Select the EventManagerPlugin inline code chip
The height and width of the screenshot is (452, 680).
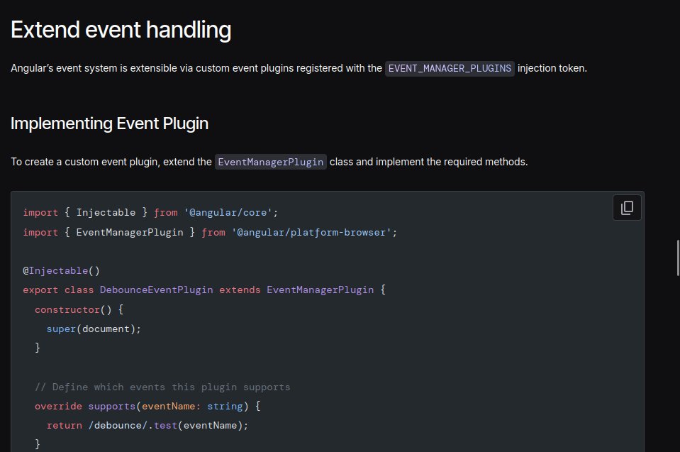click(x=270, y=162)
